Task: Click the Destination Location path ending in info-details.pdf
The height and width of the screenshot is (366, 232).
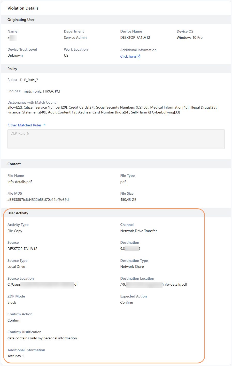Action: click(x=175, y=284)
